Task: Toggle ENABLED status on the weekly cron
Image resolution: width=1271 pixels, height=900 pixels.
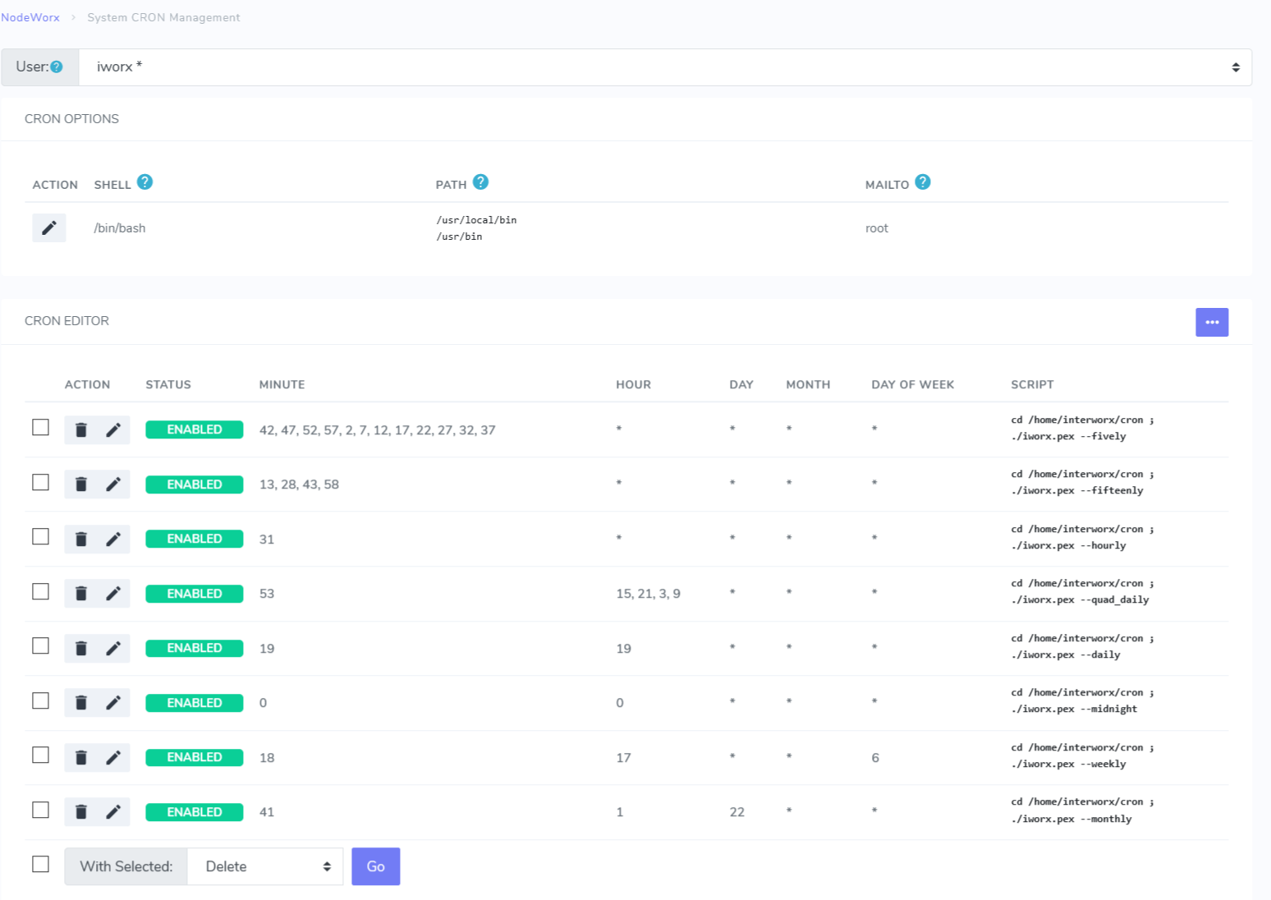Action: pos(194,756)
